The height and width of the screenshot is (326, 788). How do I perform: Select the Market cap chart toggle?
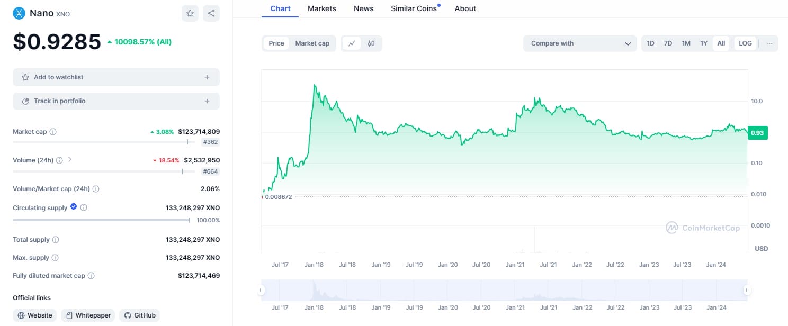(312, 43)
